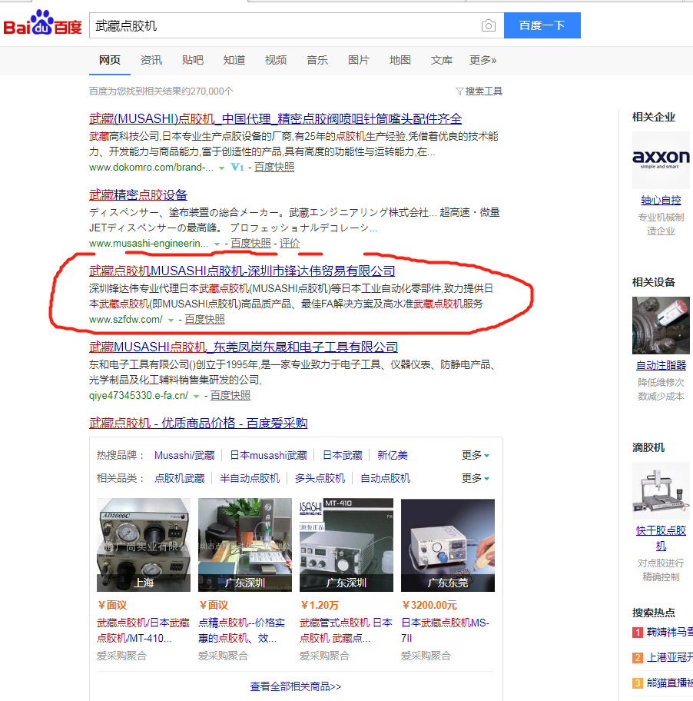This screenshot has height=701, width=693.
Task: Click the 自动注脂器 equipment image
Action: 661,325
